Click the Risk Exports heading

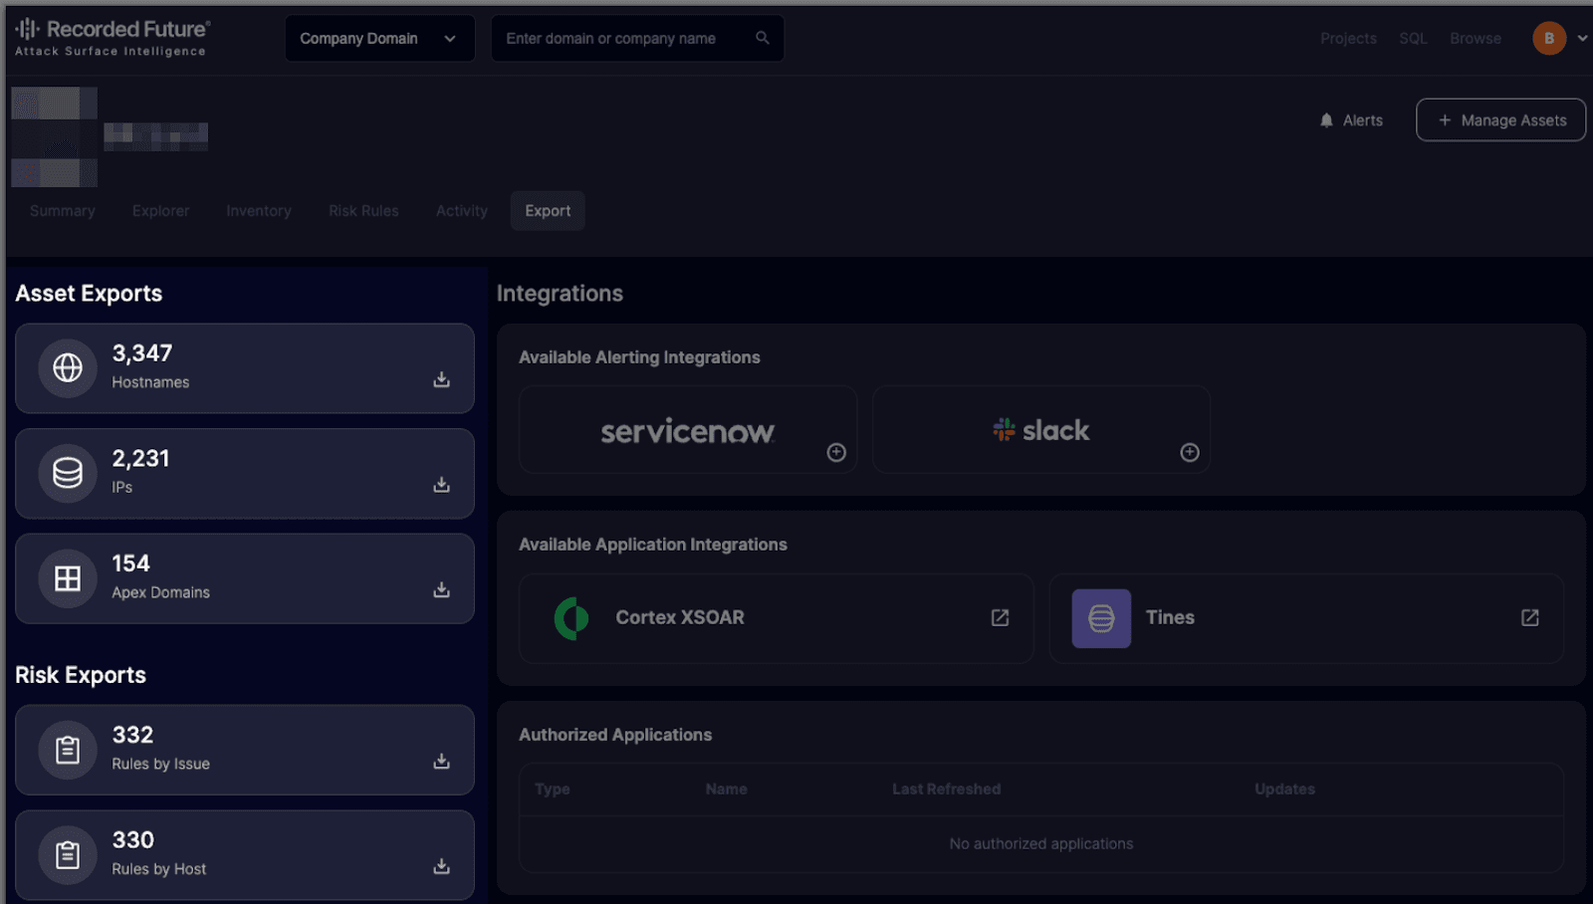coord(81,675)
